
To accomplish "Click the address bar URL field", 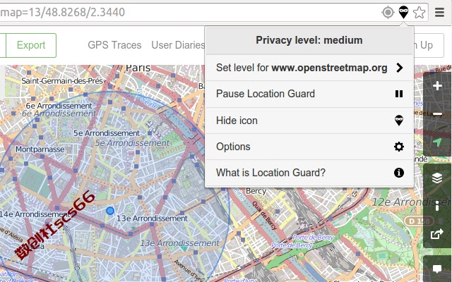I will 187,13.
